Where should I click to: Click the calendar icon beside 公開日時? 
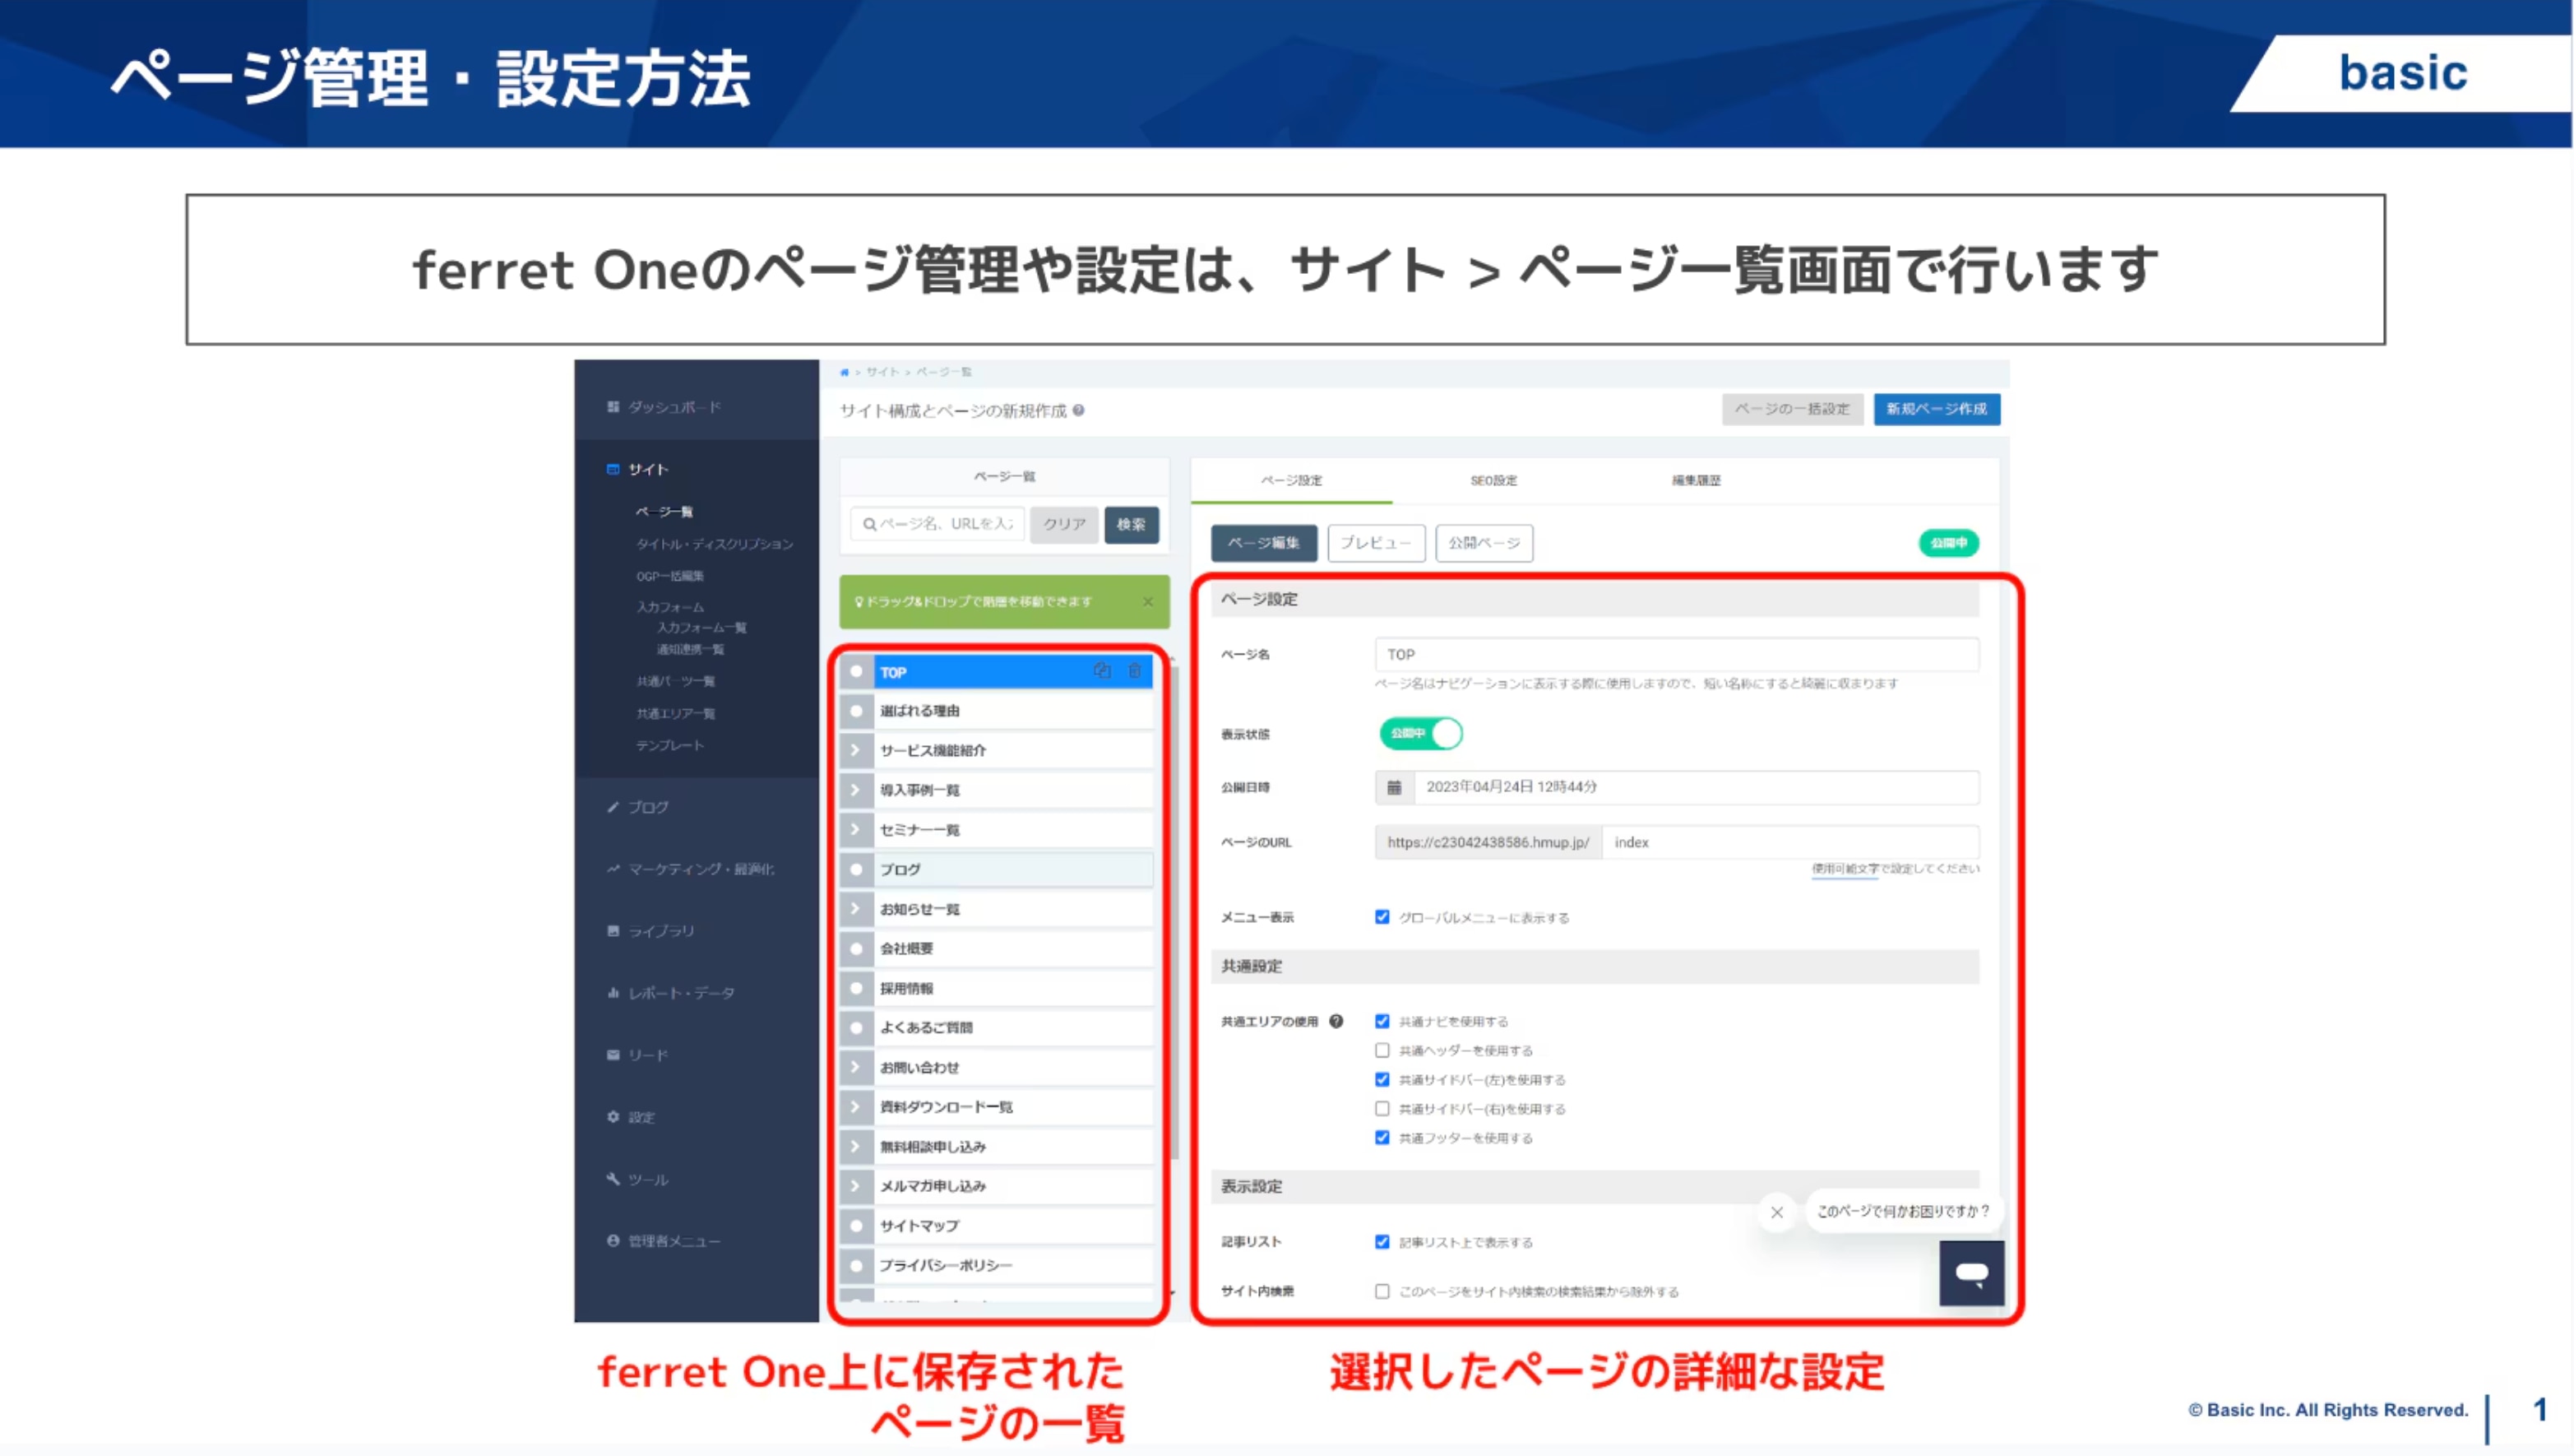(1393, 787)
